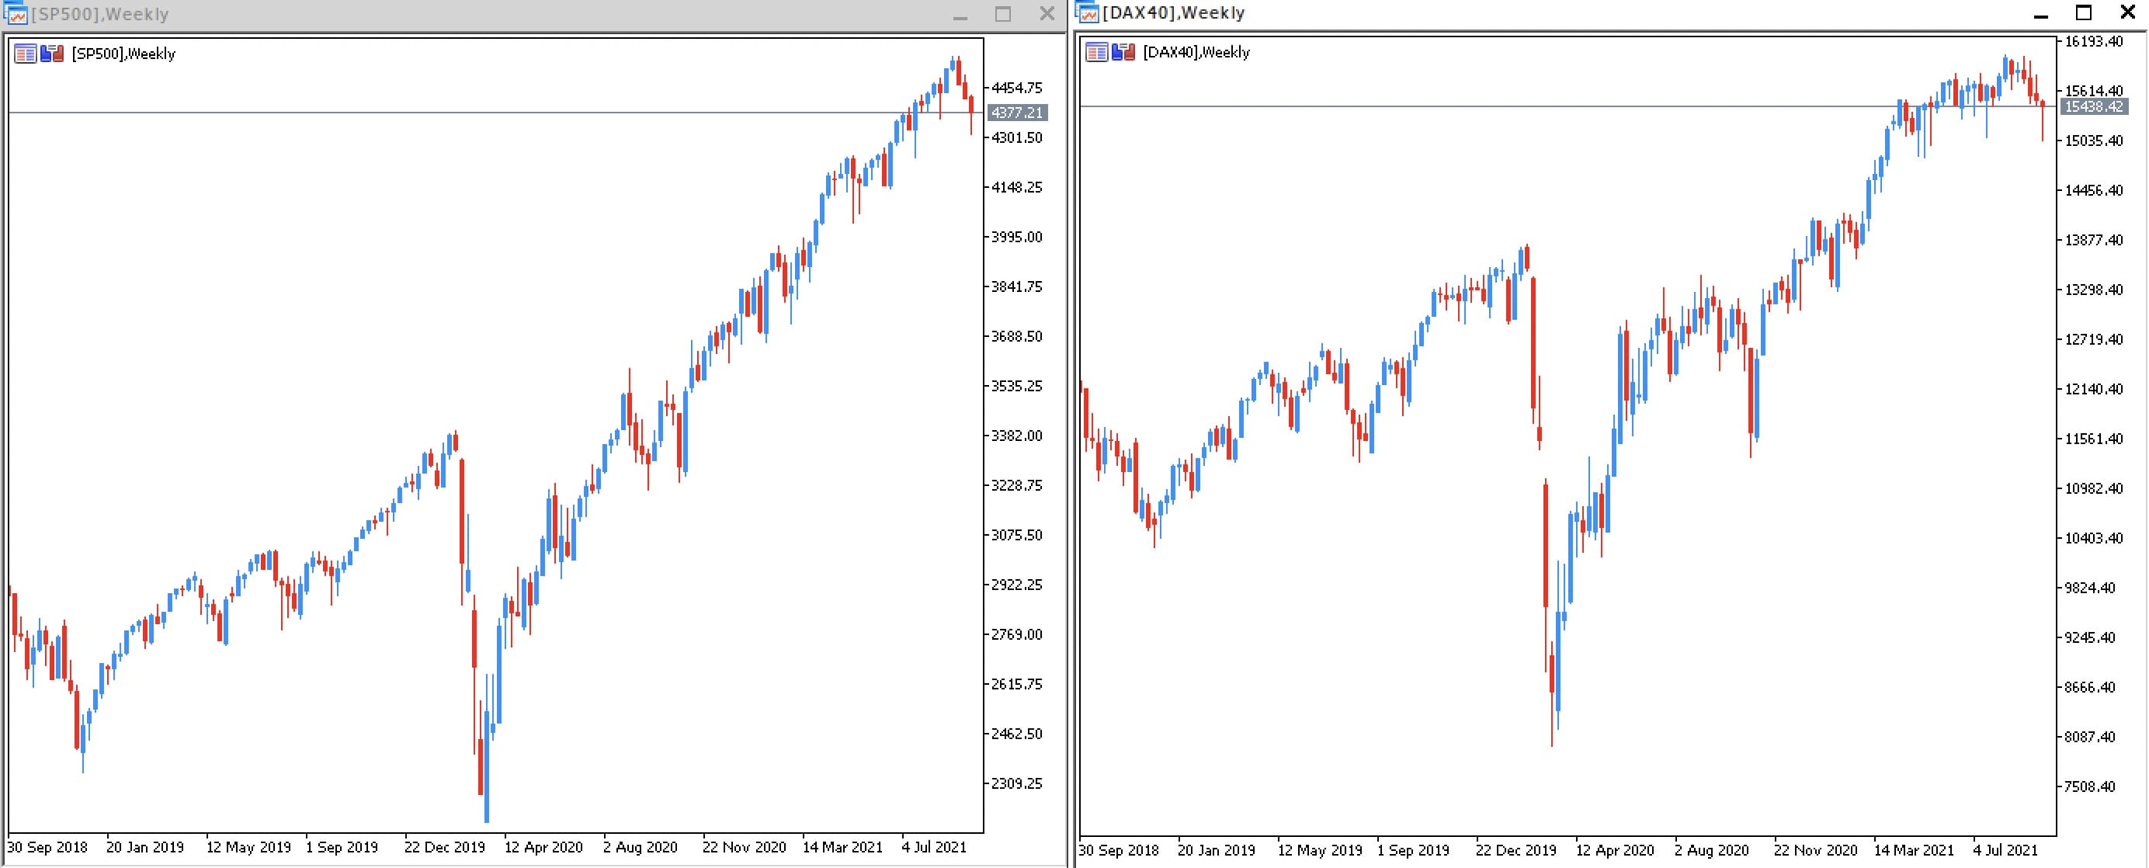Screen dimensions: 2149x868
Task: Click the DAX40 price level 13877.40
Action: [2093, 241]
